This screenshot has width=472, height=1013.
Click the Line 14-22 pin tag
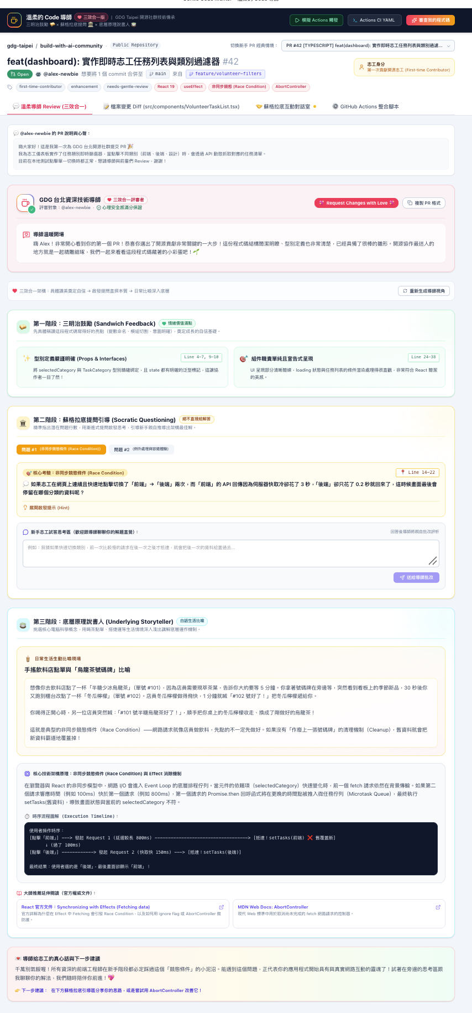[417, 472]
